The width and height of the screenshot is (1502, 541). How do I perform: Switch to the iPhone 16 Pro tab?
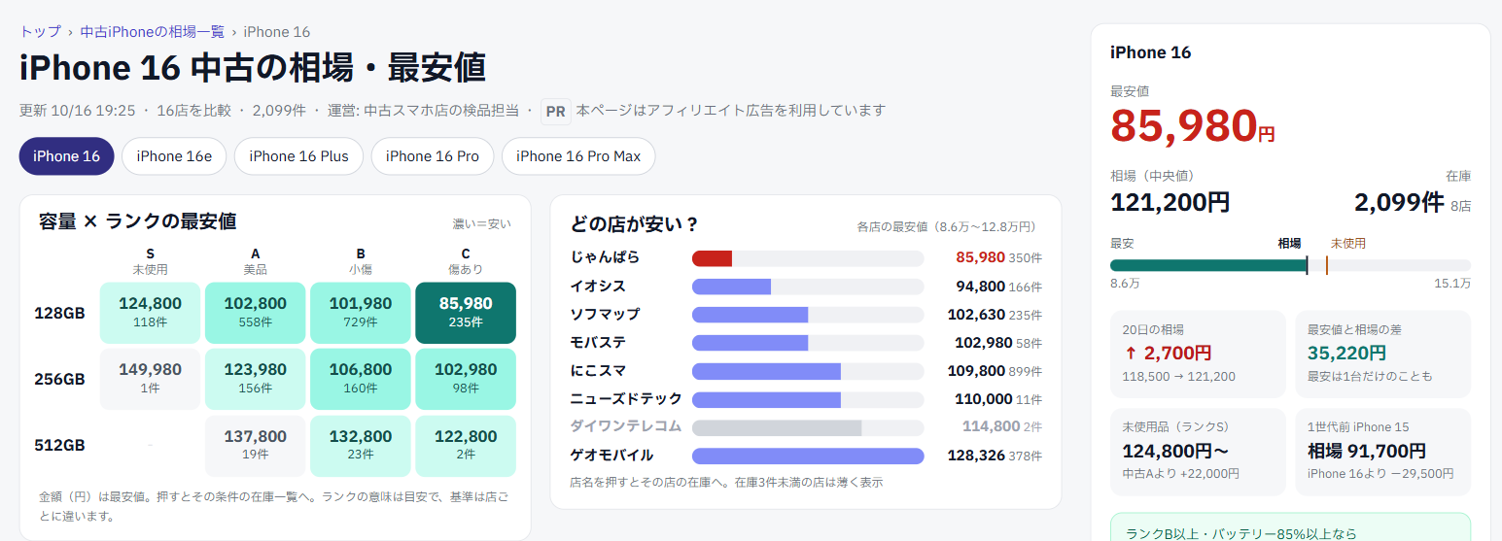(x=433, y=156)
